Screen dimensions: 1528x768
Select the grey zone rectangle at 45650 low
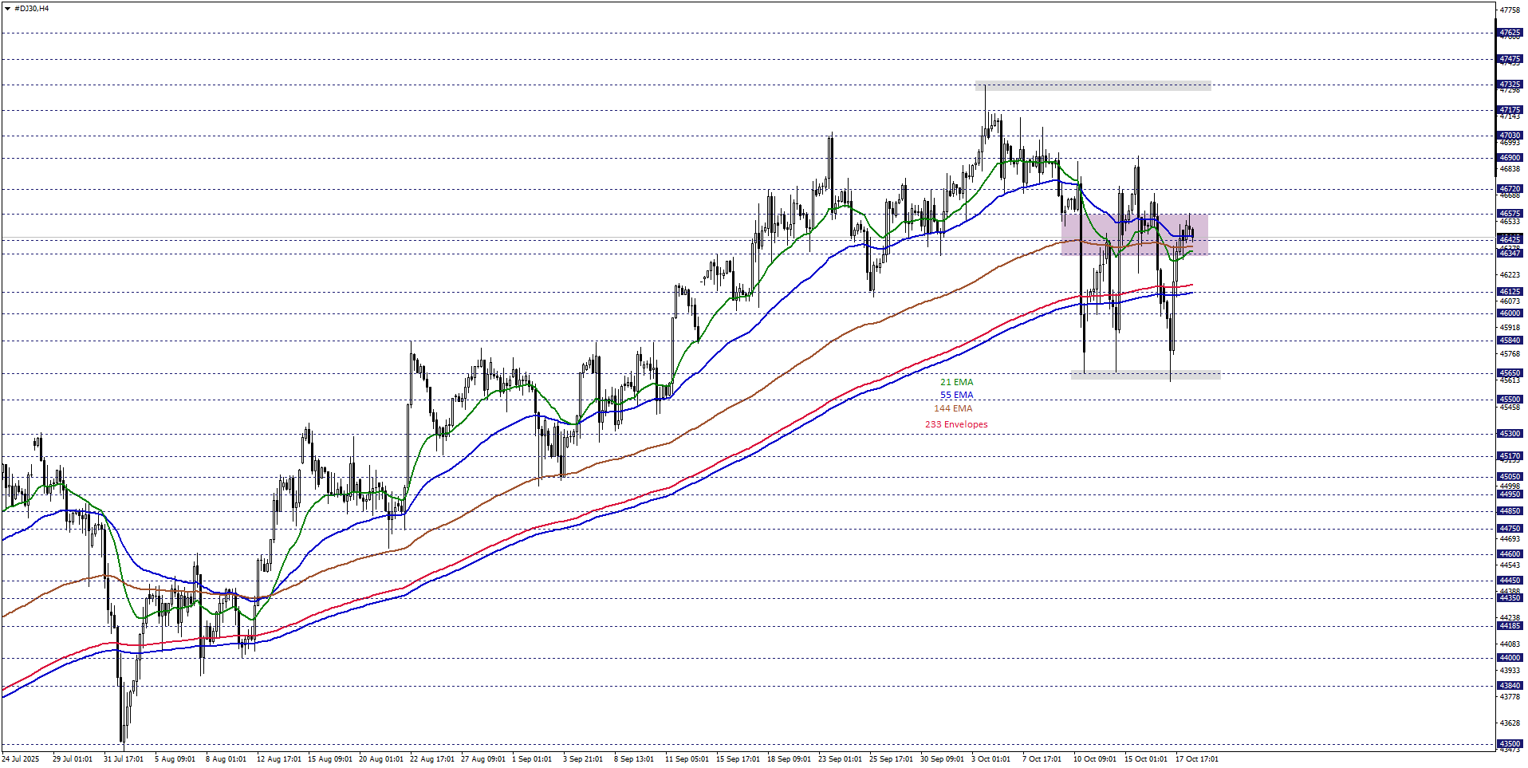1144,374
